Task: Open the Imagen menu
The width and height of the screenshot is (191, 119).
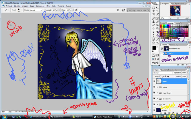Action: pos(25,6)
